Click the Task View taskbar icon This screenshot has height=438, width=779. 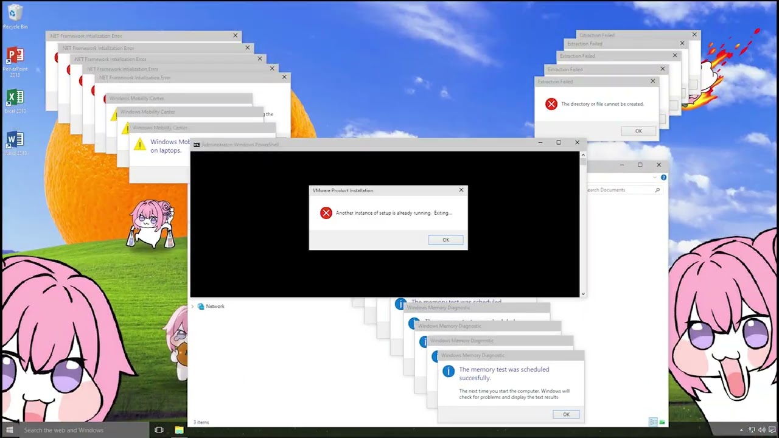point(159,430)
